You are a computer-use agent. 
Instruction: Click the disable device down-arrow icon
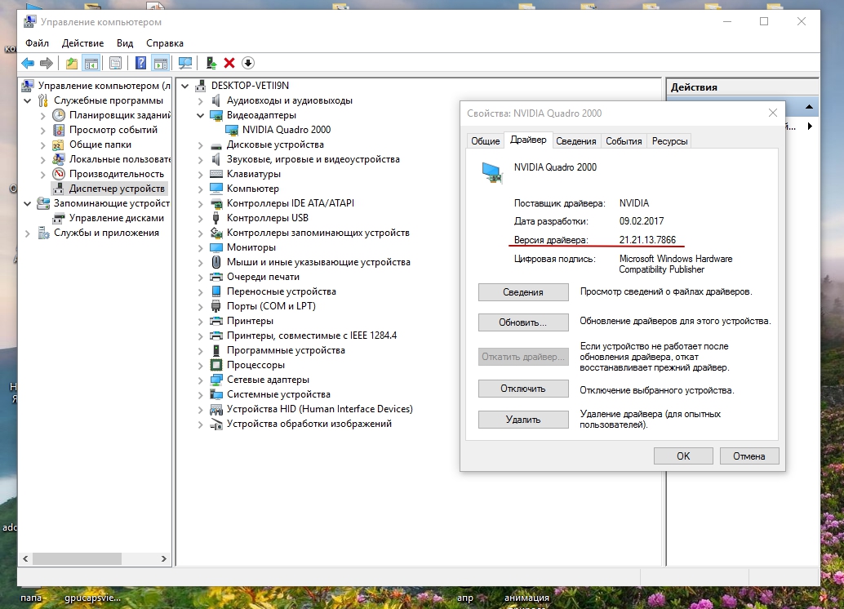tap(247, 63)
